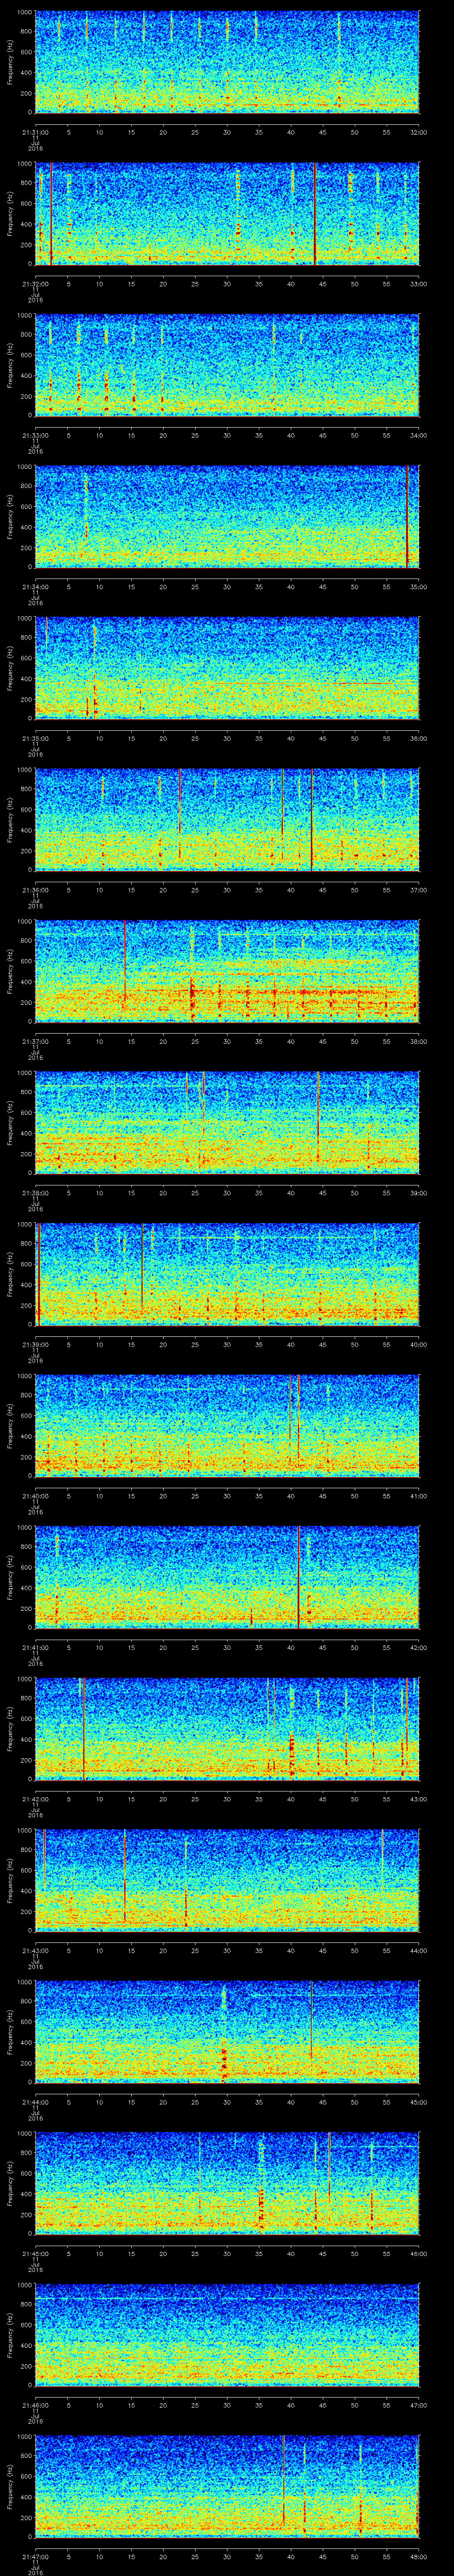Click the 43:00 end-of-axis time label
The height and width of the screenshot is (2576, 454).
(418, 1799)
